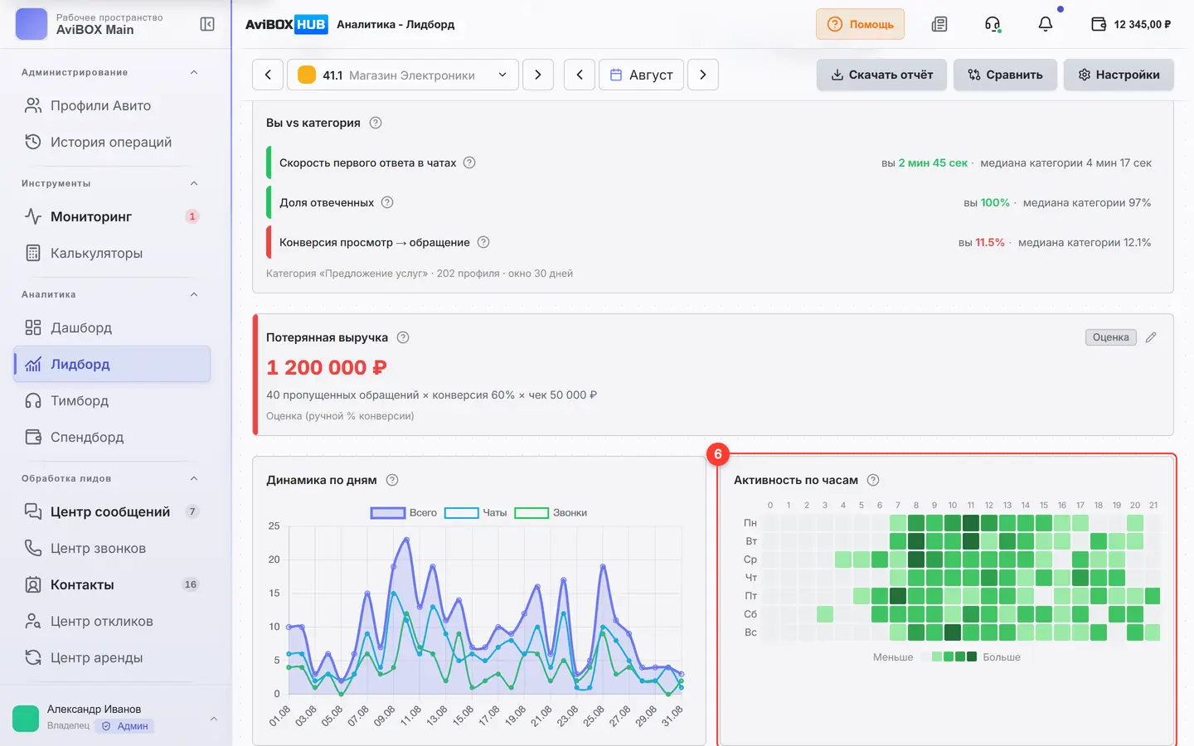Viewport: 1194px width, 746px height.
Task: Click help icon next to Потерянная выручка
Action: click(x=403, y=337)
